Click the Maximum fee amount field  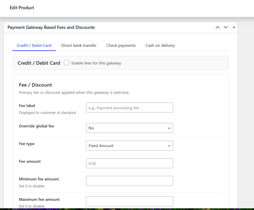(x=129, y=201)
